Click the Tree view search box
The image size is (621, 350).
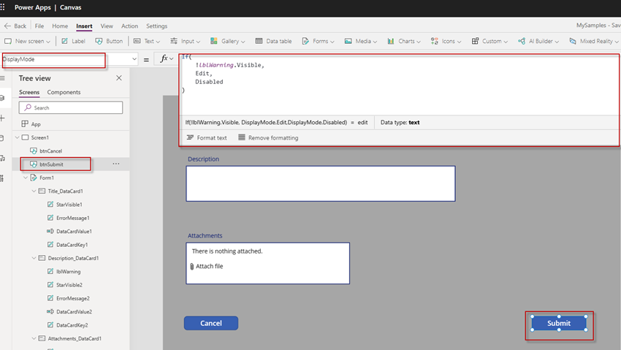[71, 107]
